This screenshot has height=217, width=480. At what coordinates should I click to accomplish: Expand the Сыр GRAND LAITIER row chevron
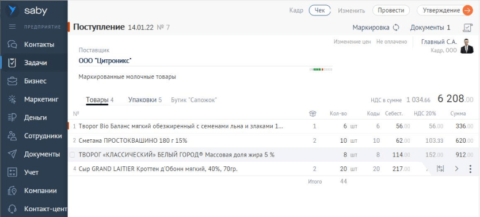click(x=457, y=169)
